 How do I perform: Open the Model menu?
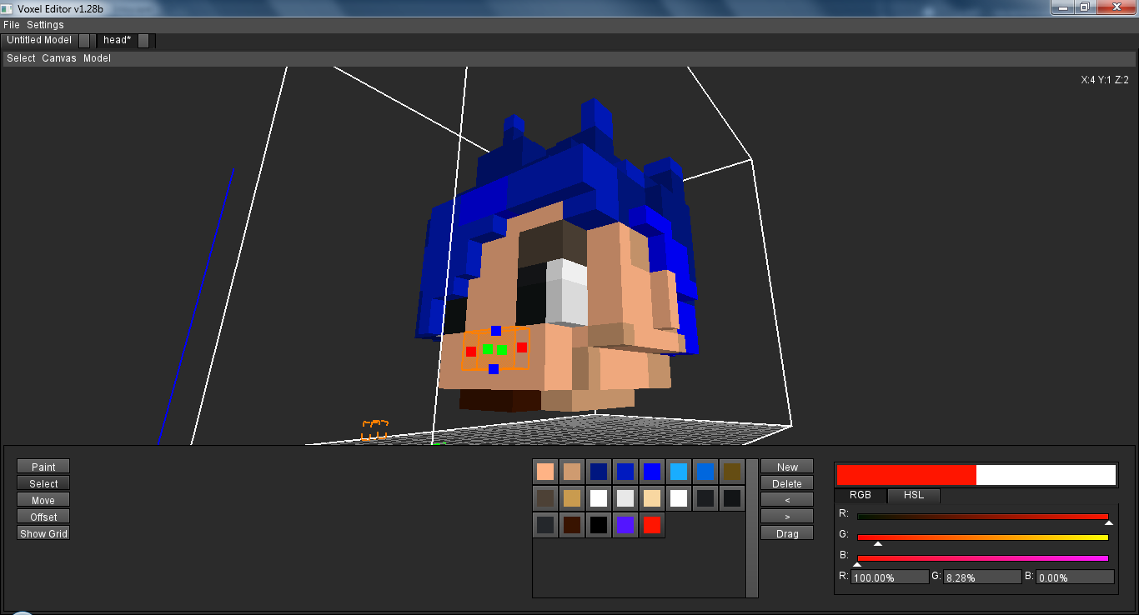click(x=97, y=58)
